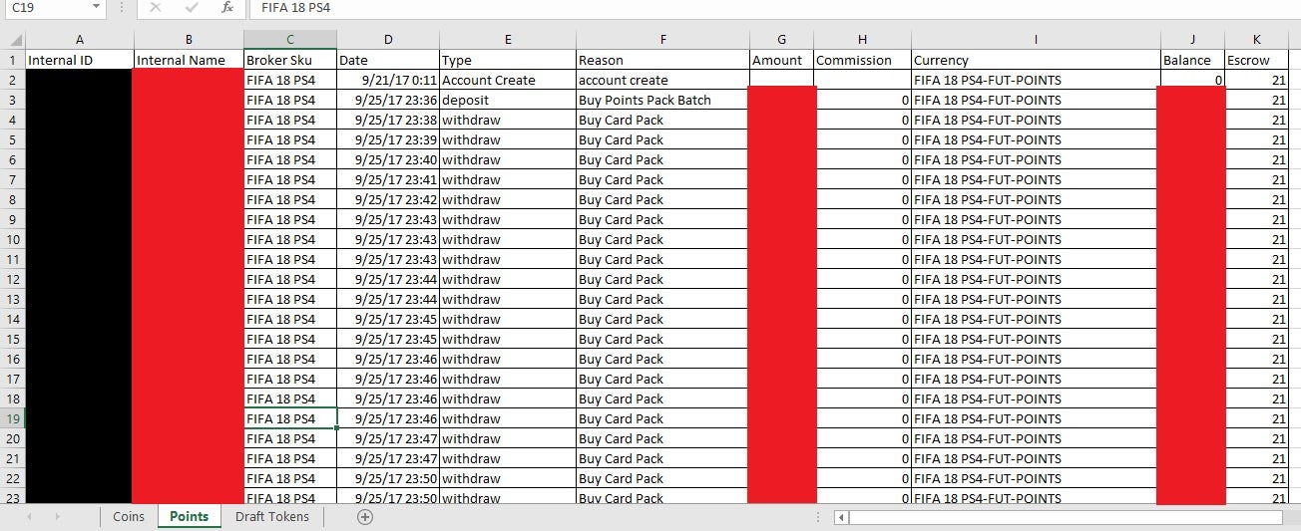
Task: Select row 1 header
Action: click(x=12, y=60)
